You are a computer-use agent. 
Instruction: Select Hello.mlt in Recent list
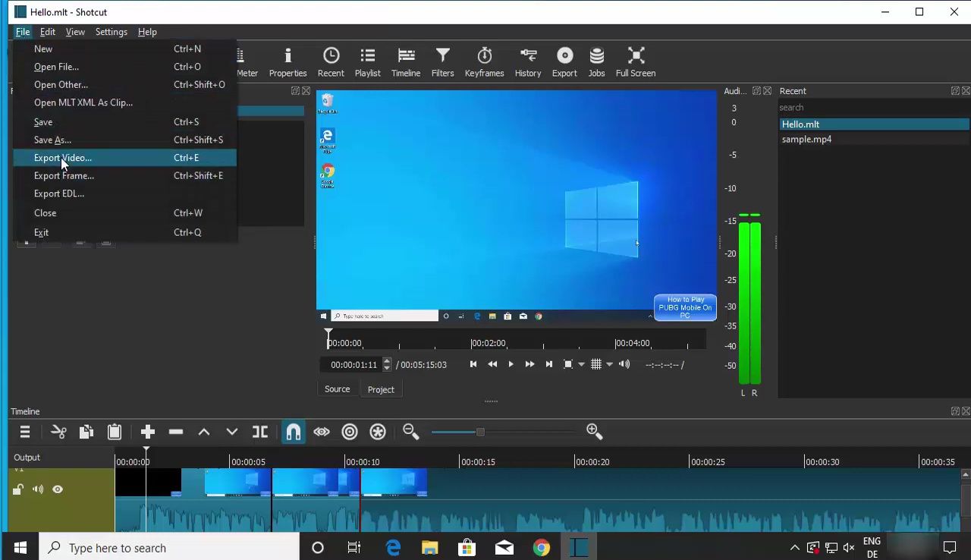(x=874, y=124)
